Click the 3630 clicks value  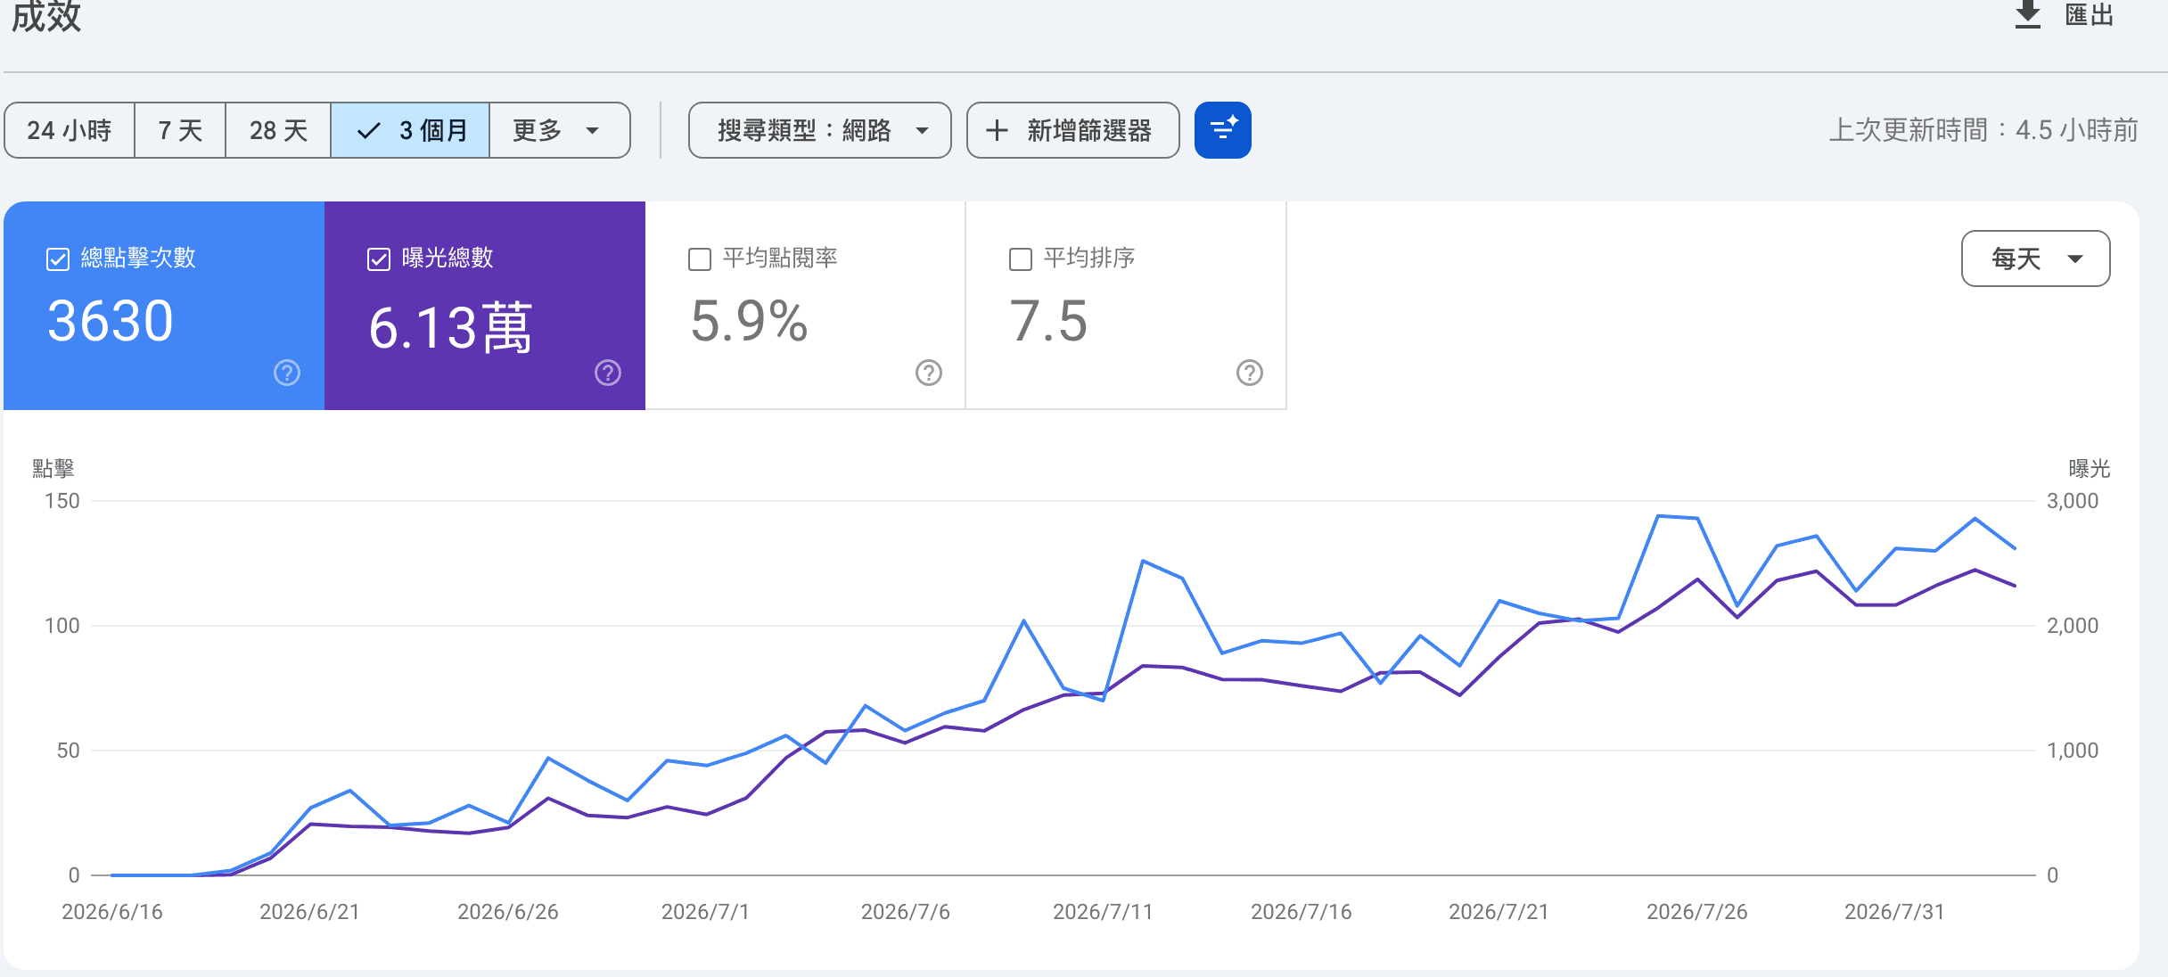pos(111,321)
